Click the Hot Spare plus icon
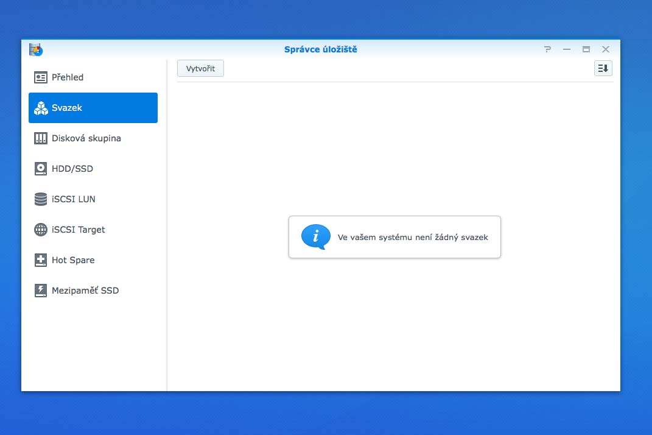 [x=41, y=260]
